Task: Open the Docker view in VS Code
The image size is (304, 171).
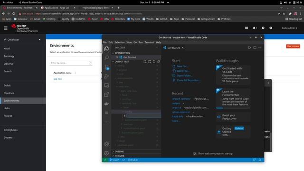Action: [106, 104]
